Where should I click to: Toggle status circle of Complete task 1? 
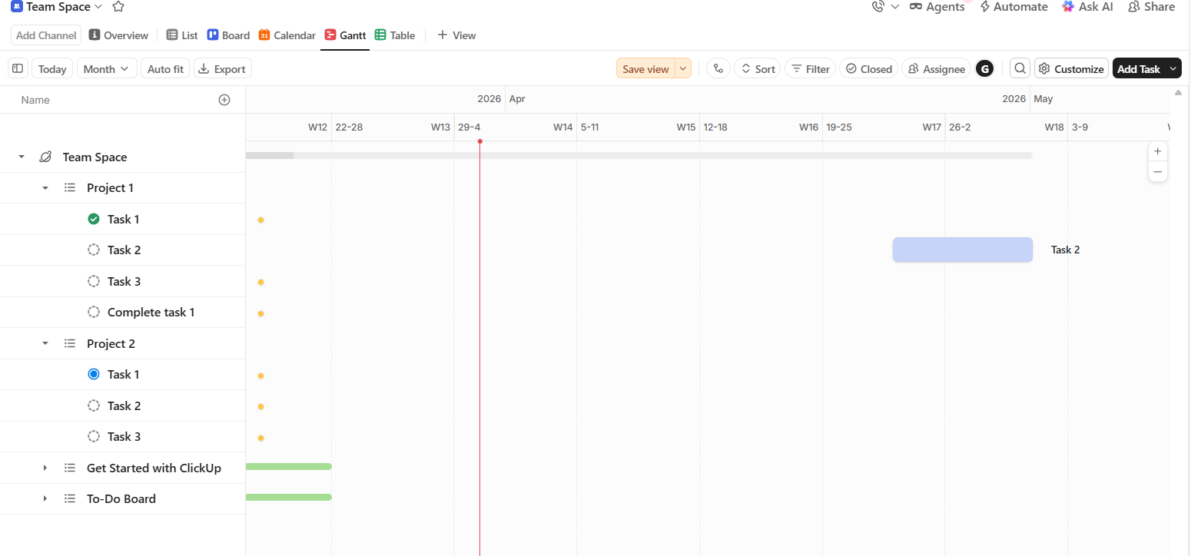[94, 312]
